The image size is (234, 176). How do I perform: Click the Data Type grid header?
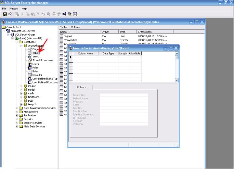pos(108,53)
